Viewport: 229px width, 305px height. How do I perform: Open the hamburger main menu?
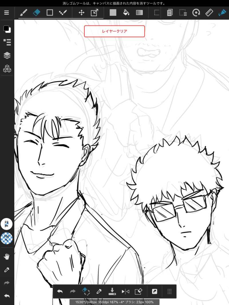click(7, 13)
